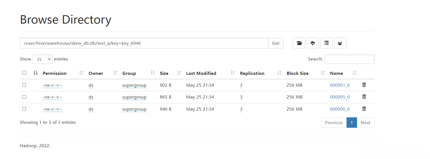Screen dimensions: 430x159
Task: Click the directory path text field
Action: (x=144, y=43)
